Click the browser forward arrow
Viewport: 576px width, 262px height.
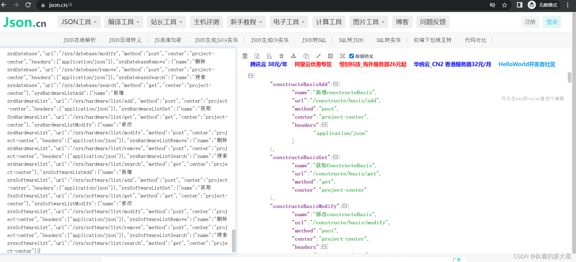[x=16, y=5]
